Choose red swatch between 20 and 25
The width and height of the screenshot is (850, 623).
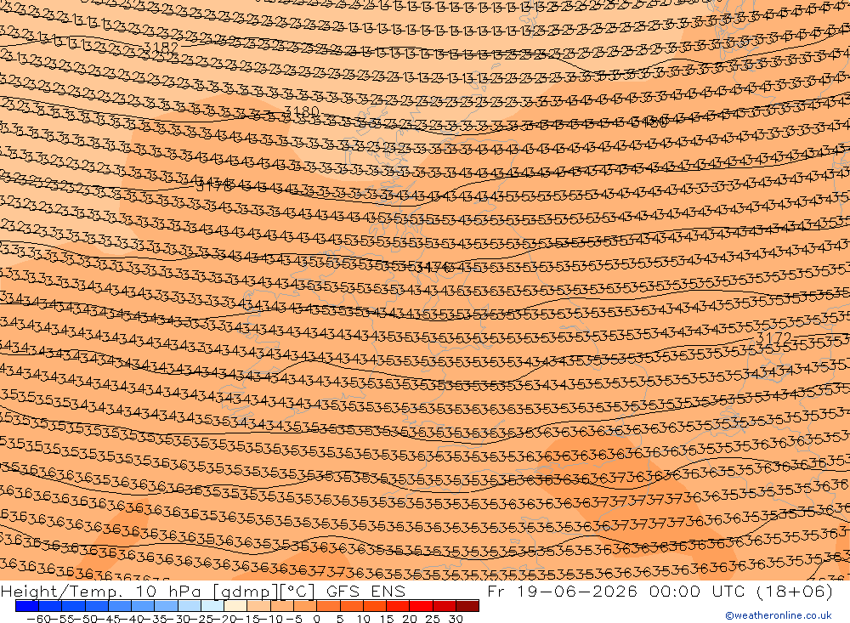pos(422,606)
